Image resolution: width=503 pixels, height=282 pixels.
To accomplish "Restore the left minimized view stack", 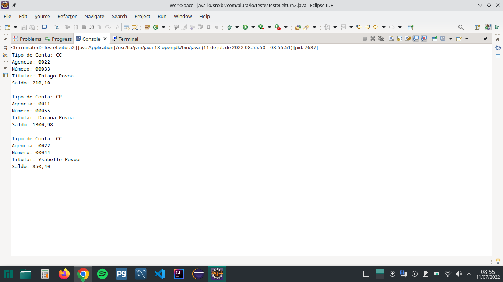I will pos(5,40).
